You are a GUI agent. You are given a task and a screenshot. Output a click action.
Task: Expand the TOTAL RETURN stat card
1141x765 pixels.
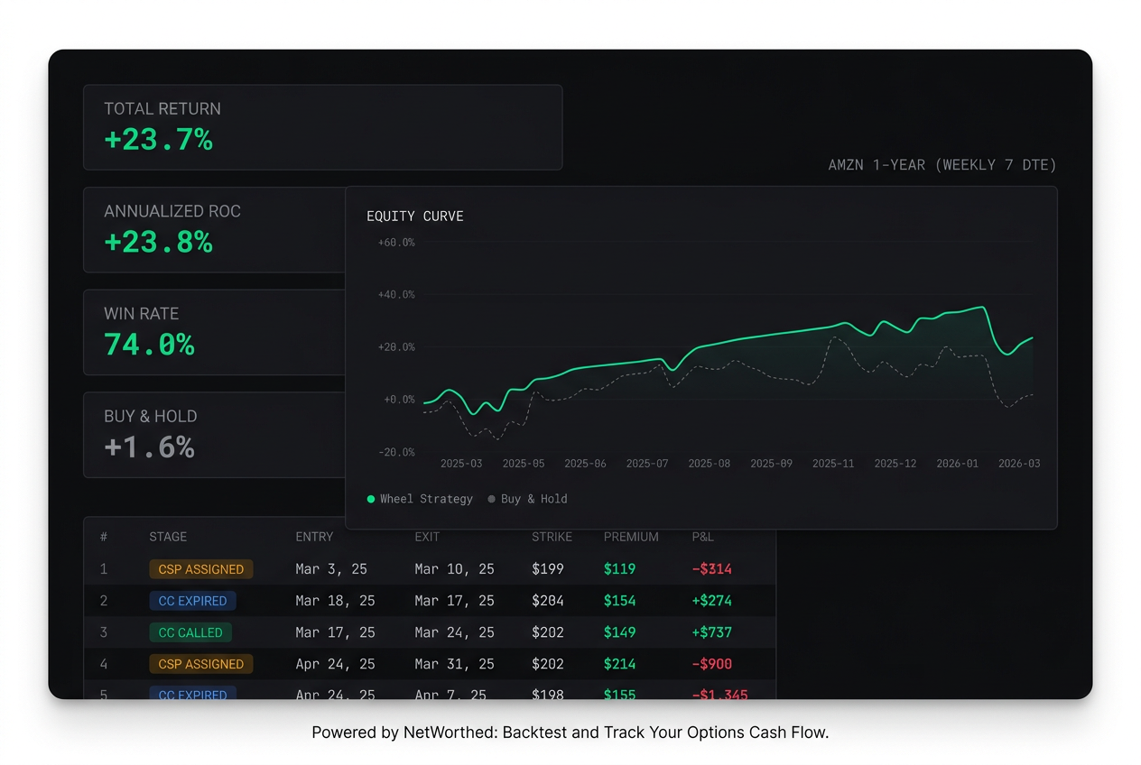[322, 126]
